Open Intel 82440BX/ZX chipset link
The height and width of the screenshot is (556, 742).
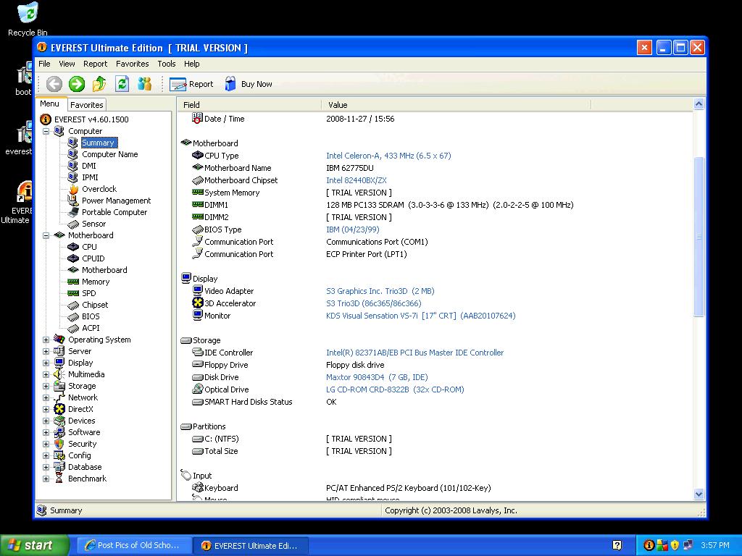coord(357,180)
